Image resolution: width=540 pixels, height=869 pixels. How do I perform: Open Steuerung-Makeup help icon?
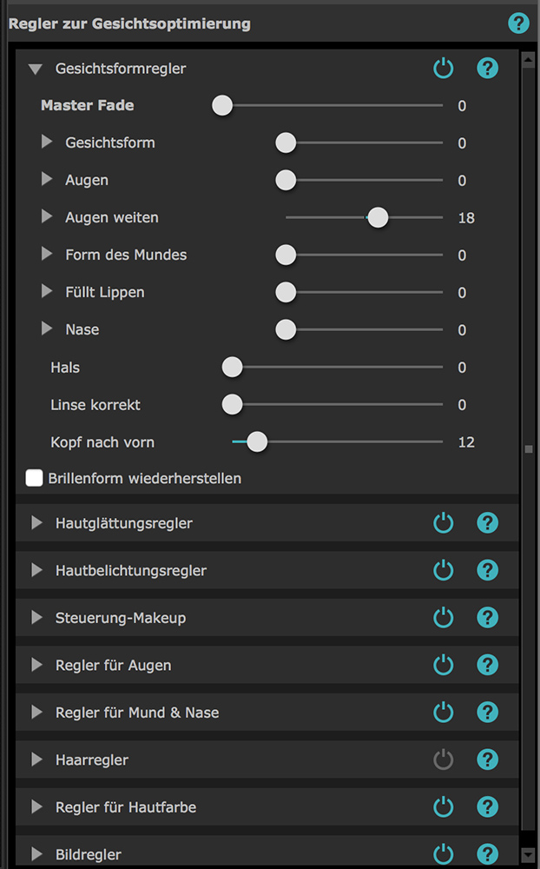[x=487, y=617]
